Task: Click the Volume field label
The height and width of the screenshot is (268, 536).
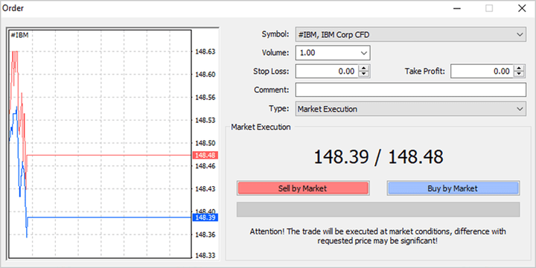Action: [x=275, y=53]
